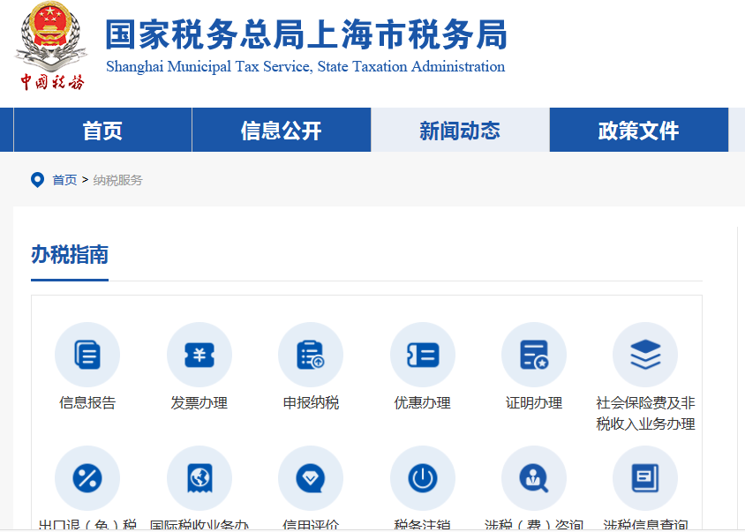The image size is (745, 532).
Task: Open the 纳税服务 breadcrumb item
Action: pyautogui.click(x=118, y=180)
